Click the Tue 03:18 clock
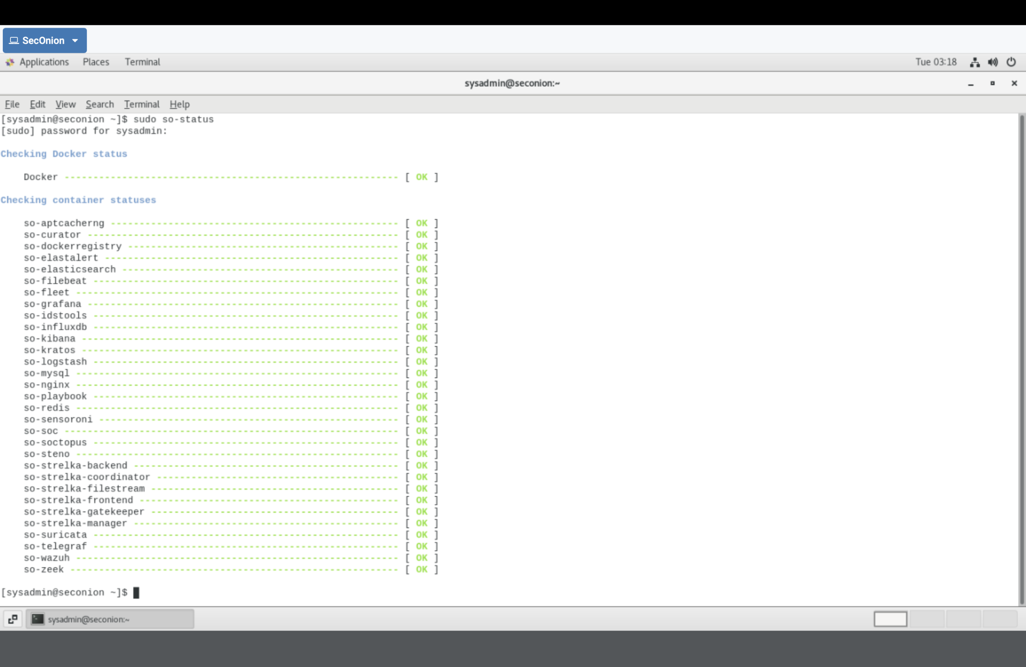Viewport: 1026px width, 667px height. (935, 62)
